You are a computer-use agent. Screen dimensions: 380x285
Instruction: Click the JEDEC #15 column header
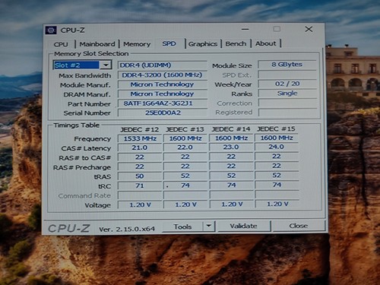coord(277,129)
